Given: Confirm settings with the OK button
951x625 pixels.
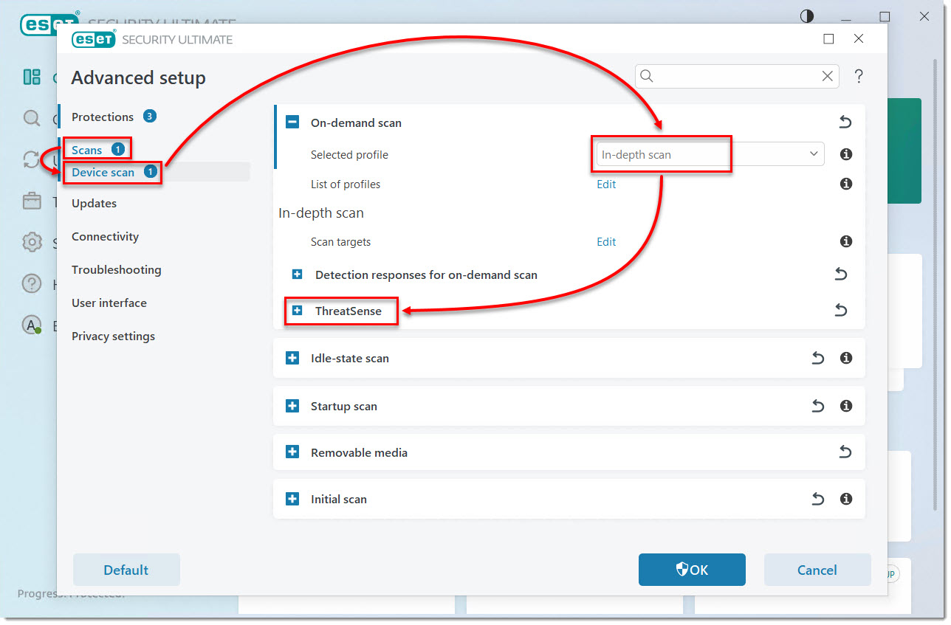Looking at the screenshot, I should (x=692, y=570).
